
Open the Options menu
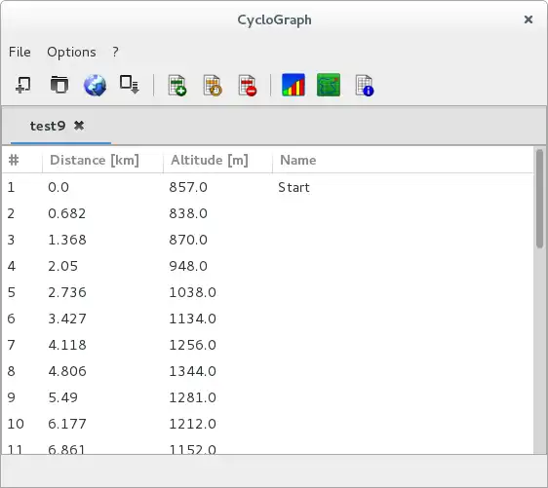click(x=71, y=52)
